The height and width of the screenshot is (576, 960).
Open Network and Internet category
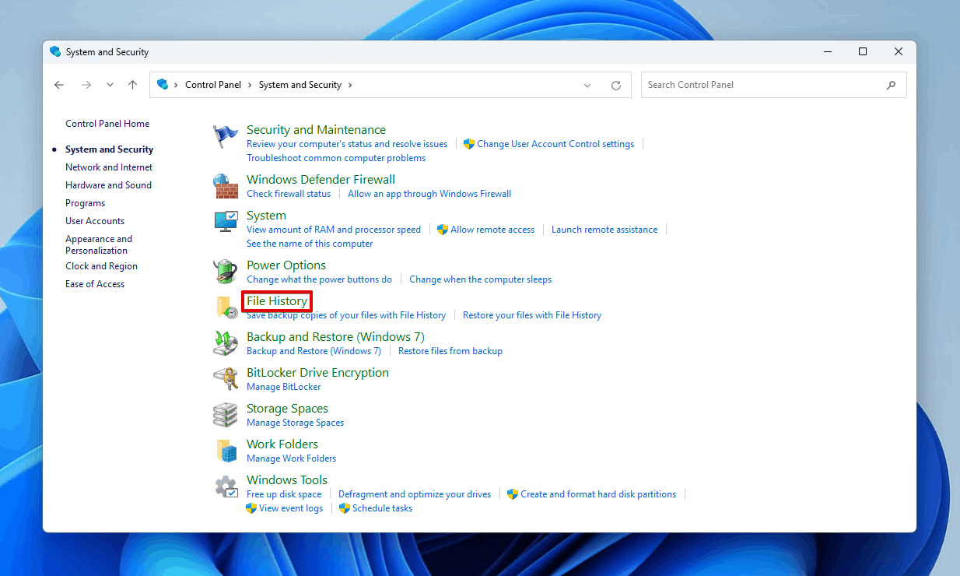pyautogui.click(x=109, y=167)
